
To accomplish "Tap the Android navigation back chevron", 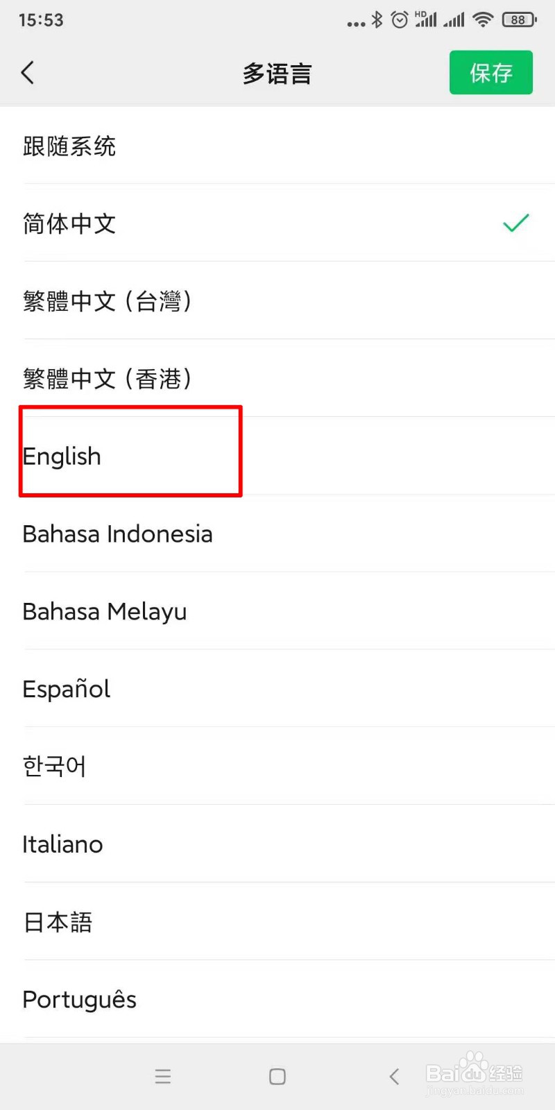I will click(x=394, y=1076).
